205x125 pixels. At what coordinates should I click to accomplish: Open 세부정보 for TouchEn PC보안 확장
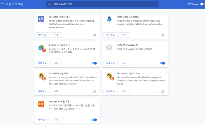click(42, 119)
